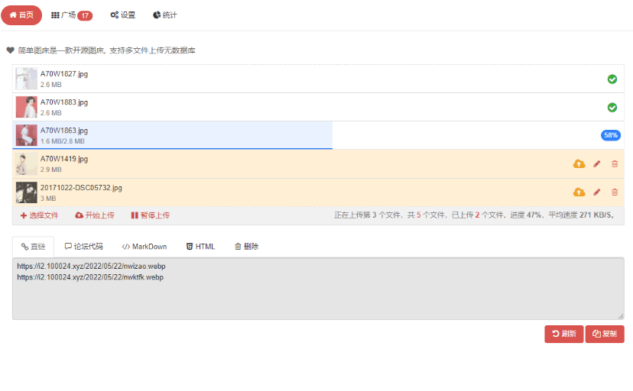Click the file name A70W1863.jpg
The image size is (633, 391).
[64, 130]
